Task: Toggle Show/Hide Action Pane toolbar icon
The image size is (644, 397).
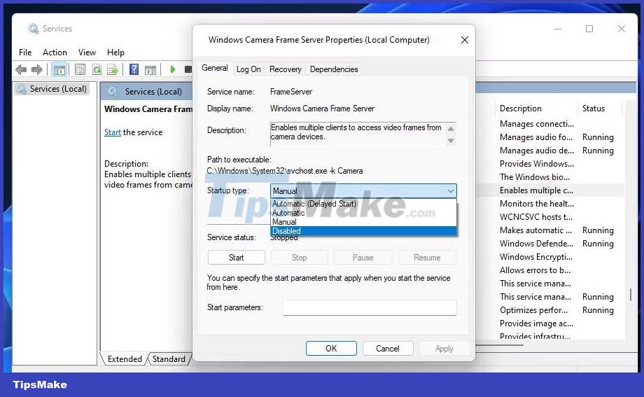Action: pos(150,70)
